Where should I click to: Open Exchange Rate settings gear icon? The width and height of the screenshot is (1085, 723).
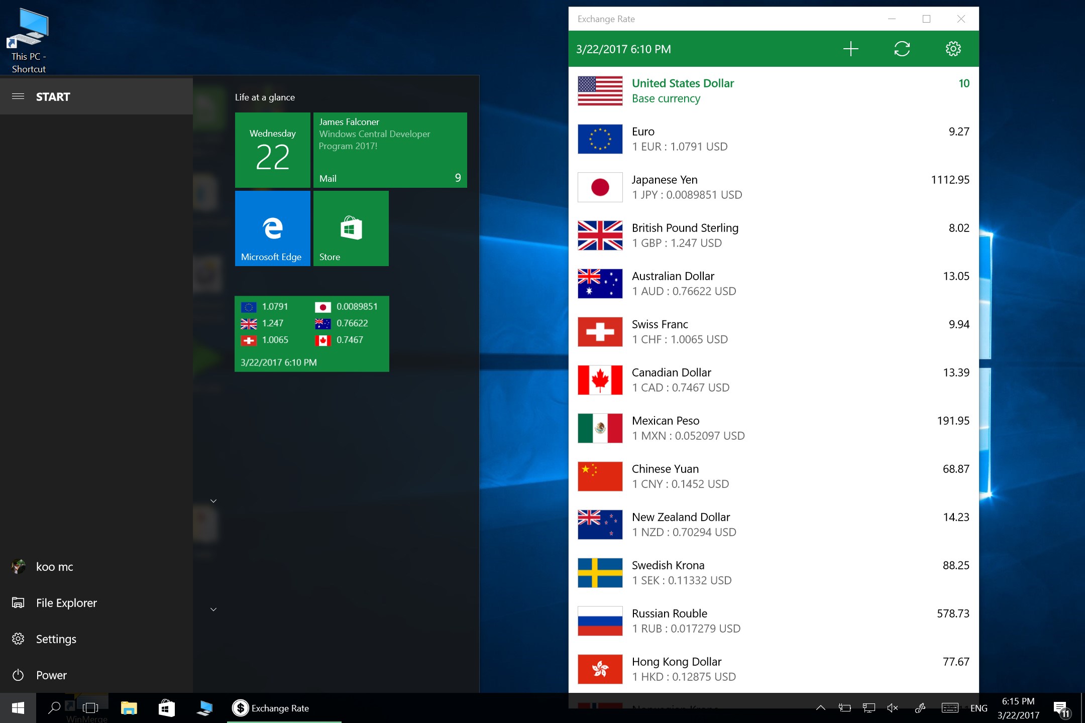coord(953,49)
